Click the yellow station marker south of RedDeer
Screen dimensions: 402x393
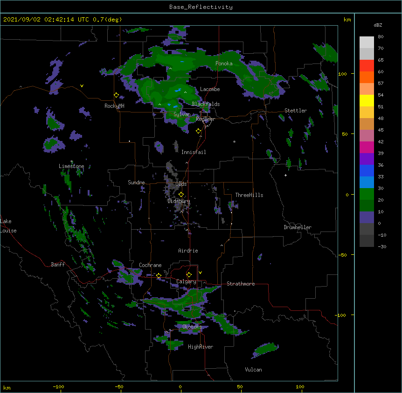(x=198, y=131)
